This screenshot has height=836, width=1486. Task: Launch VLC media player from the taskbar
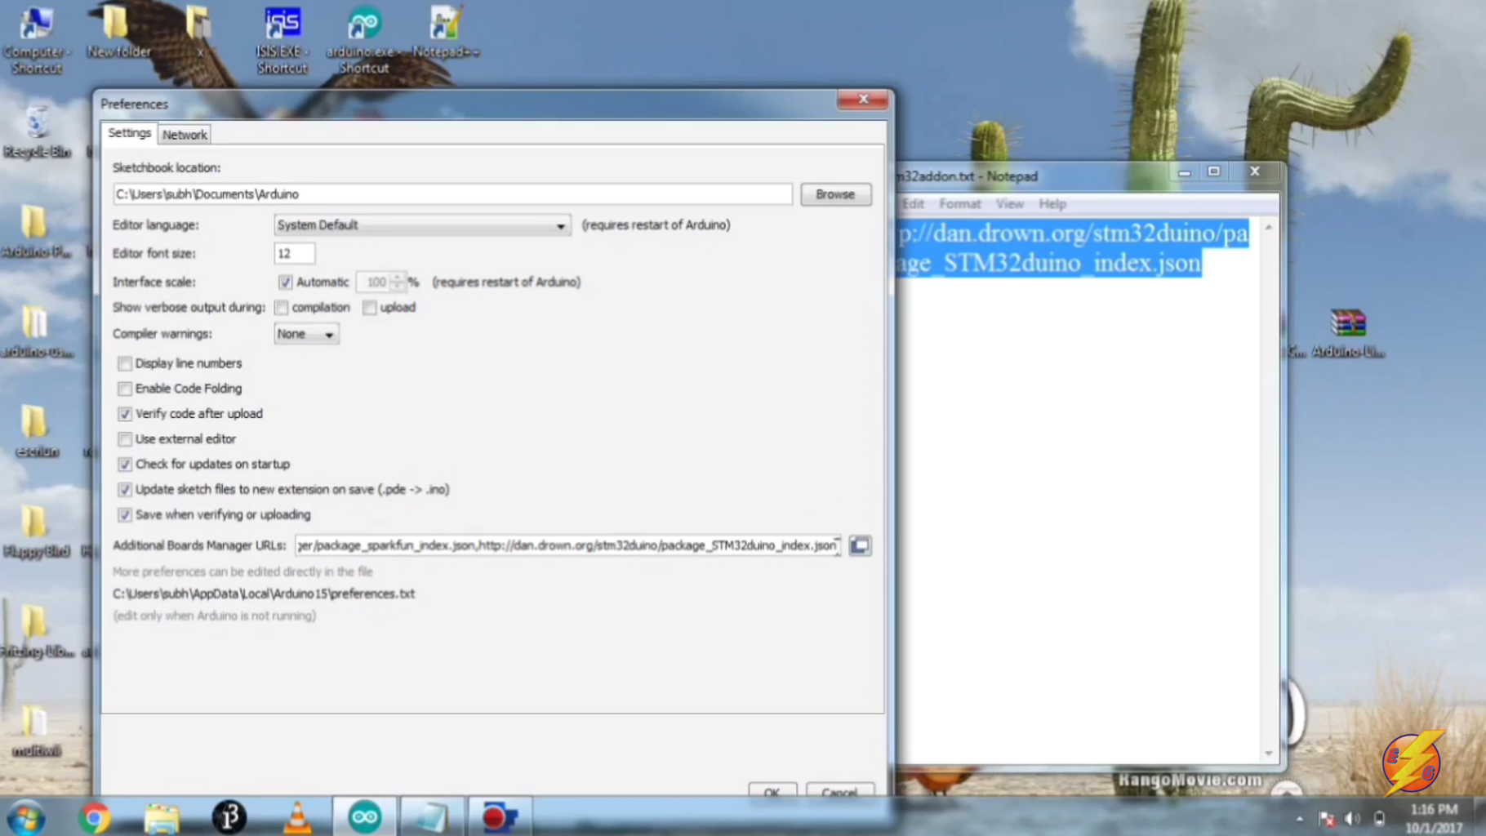(x=296, y=815)
